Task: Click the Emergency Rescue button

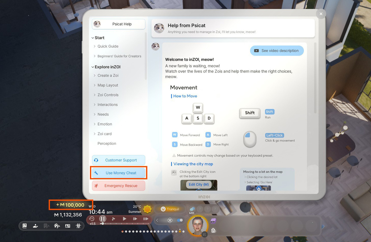Action: [x=119, y=186]
